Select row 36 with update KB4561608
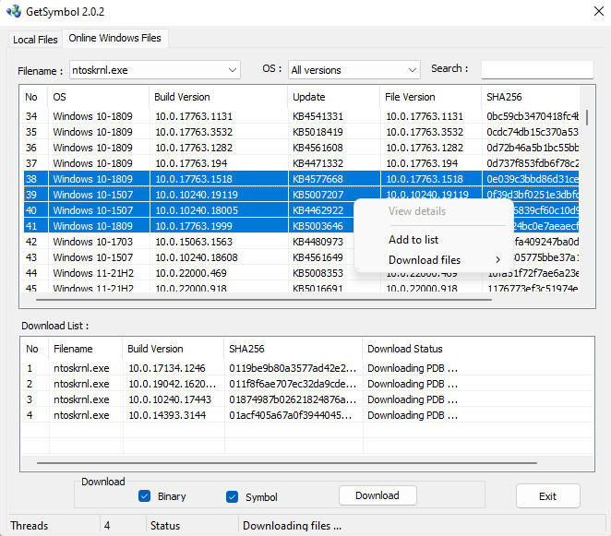611x536 pixels. coord(301,148)
